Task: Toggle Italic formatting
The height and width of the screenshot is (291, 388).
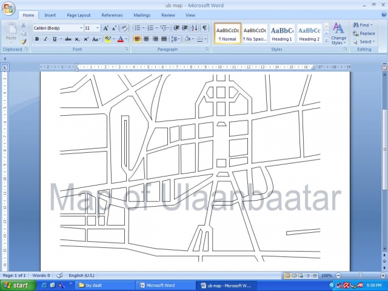Action: [x=45, y=39]
